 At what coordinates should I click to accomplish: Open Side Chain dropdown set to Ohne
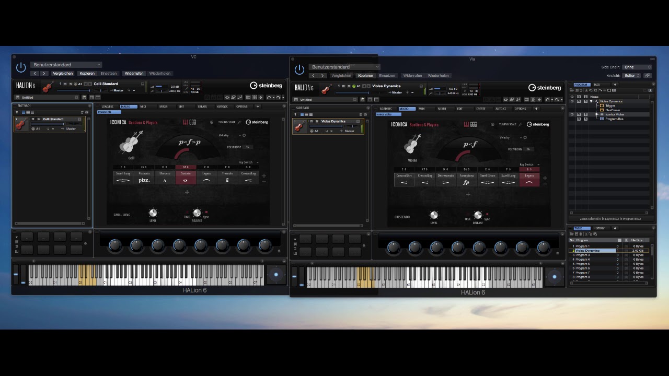pos(637,67)
